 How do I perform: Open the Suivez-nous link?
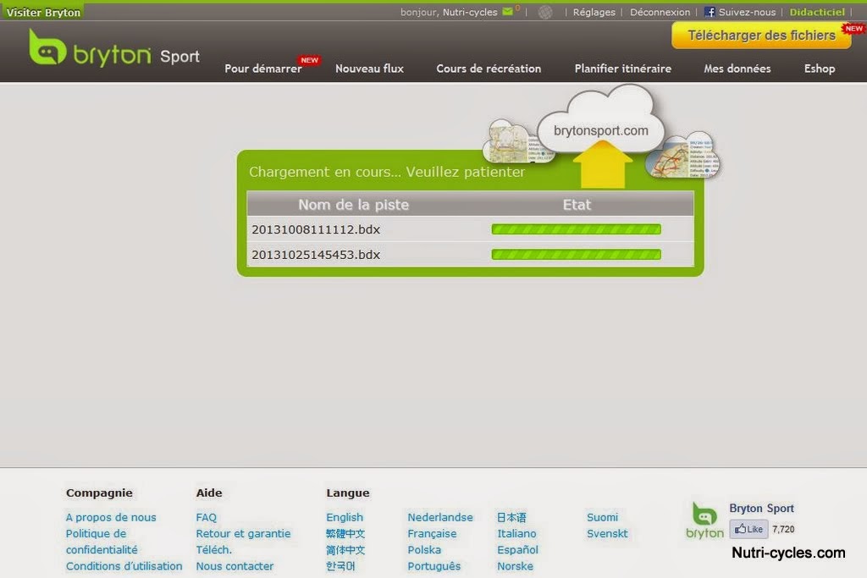point(747,12)
